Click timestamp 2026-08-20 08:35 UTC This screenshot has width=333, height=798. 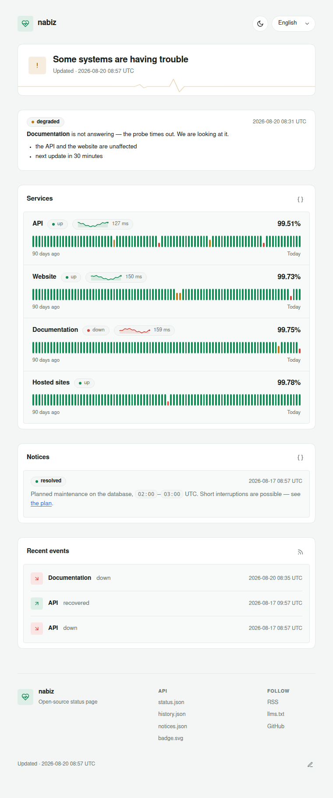(x=276, y=578)
